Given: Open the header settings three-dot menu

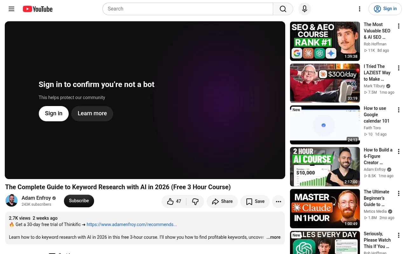Looking at the screenshot, I should (360, 9).
